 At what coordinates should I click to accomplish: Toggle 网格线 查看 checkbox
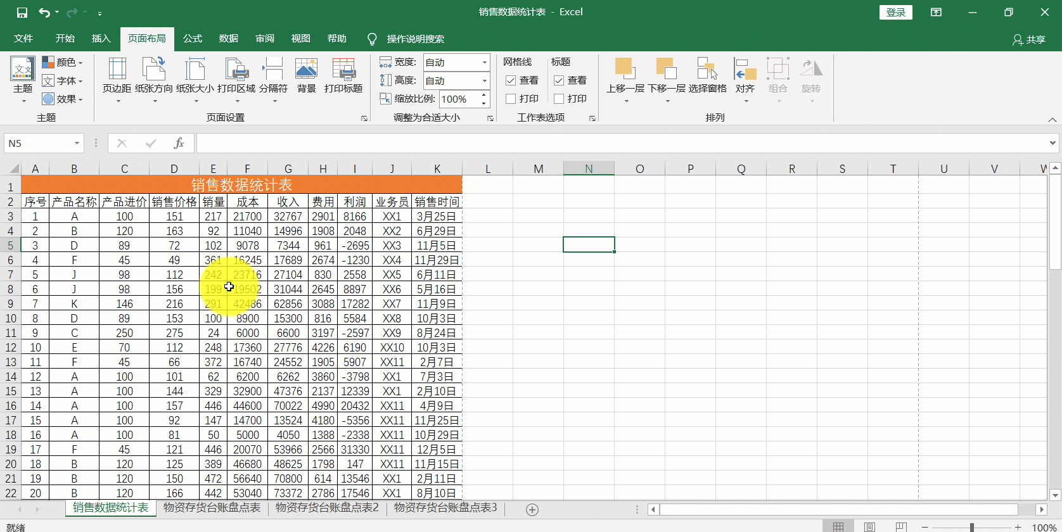click(x=511, y=80)
